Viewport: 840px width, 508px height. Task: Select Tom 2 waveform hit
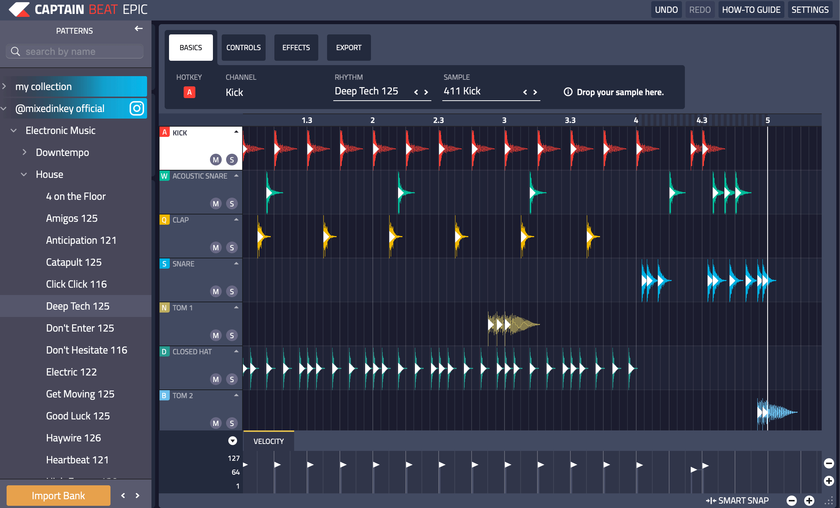click(777, 412)
